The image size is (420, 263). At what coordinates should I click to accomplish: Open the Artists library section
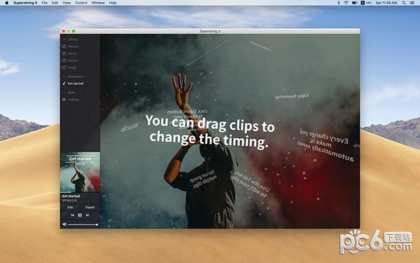point(69,53)
